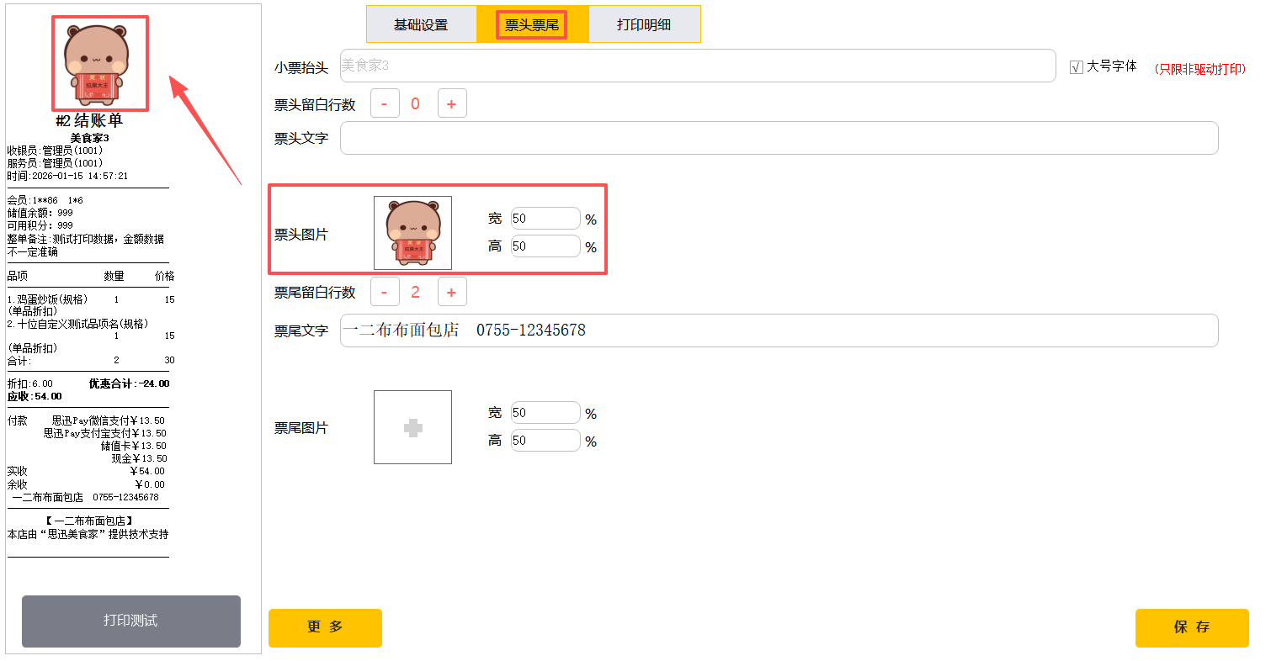The image size is (1271, 661).
Task: Decrease 票尾留白行数 with minus button
Action: tap(385, 292)
